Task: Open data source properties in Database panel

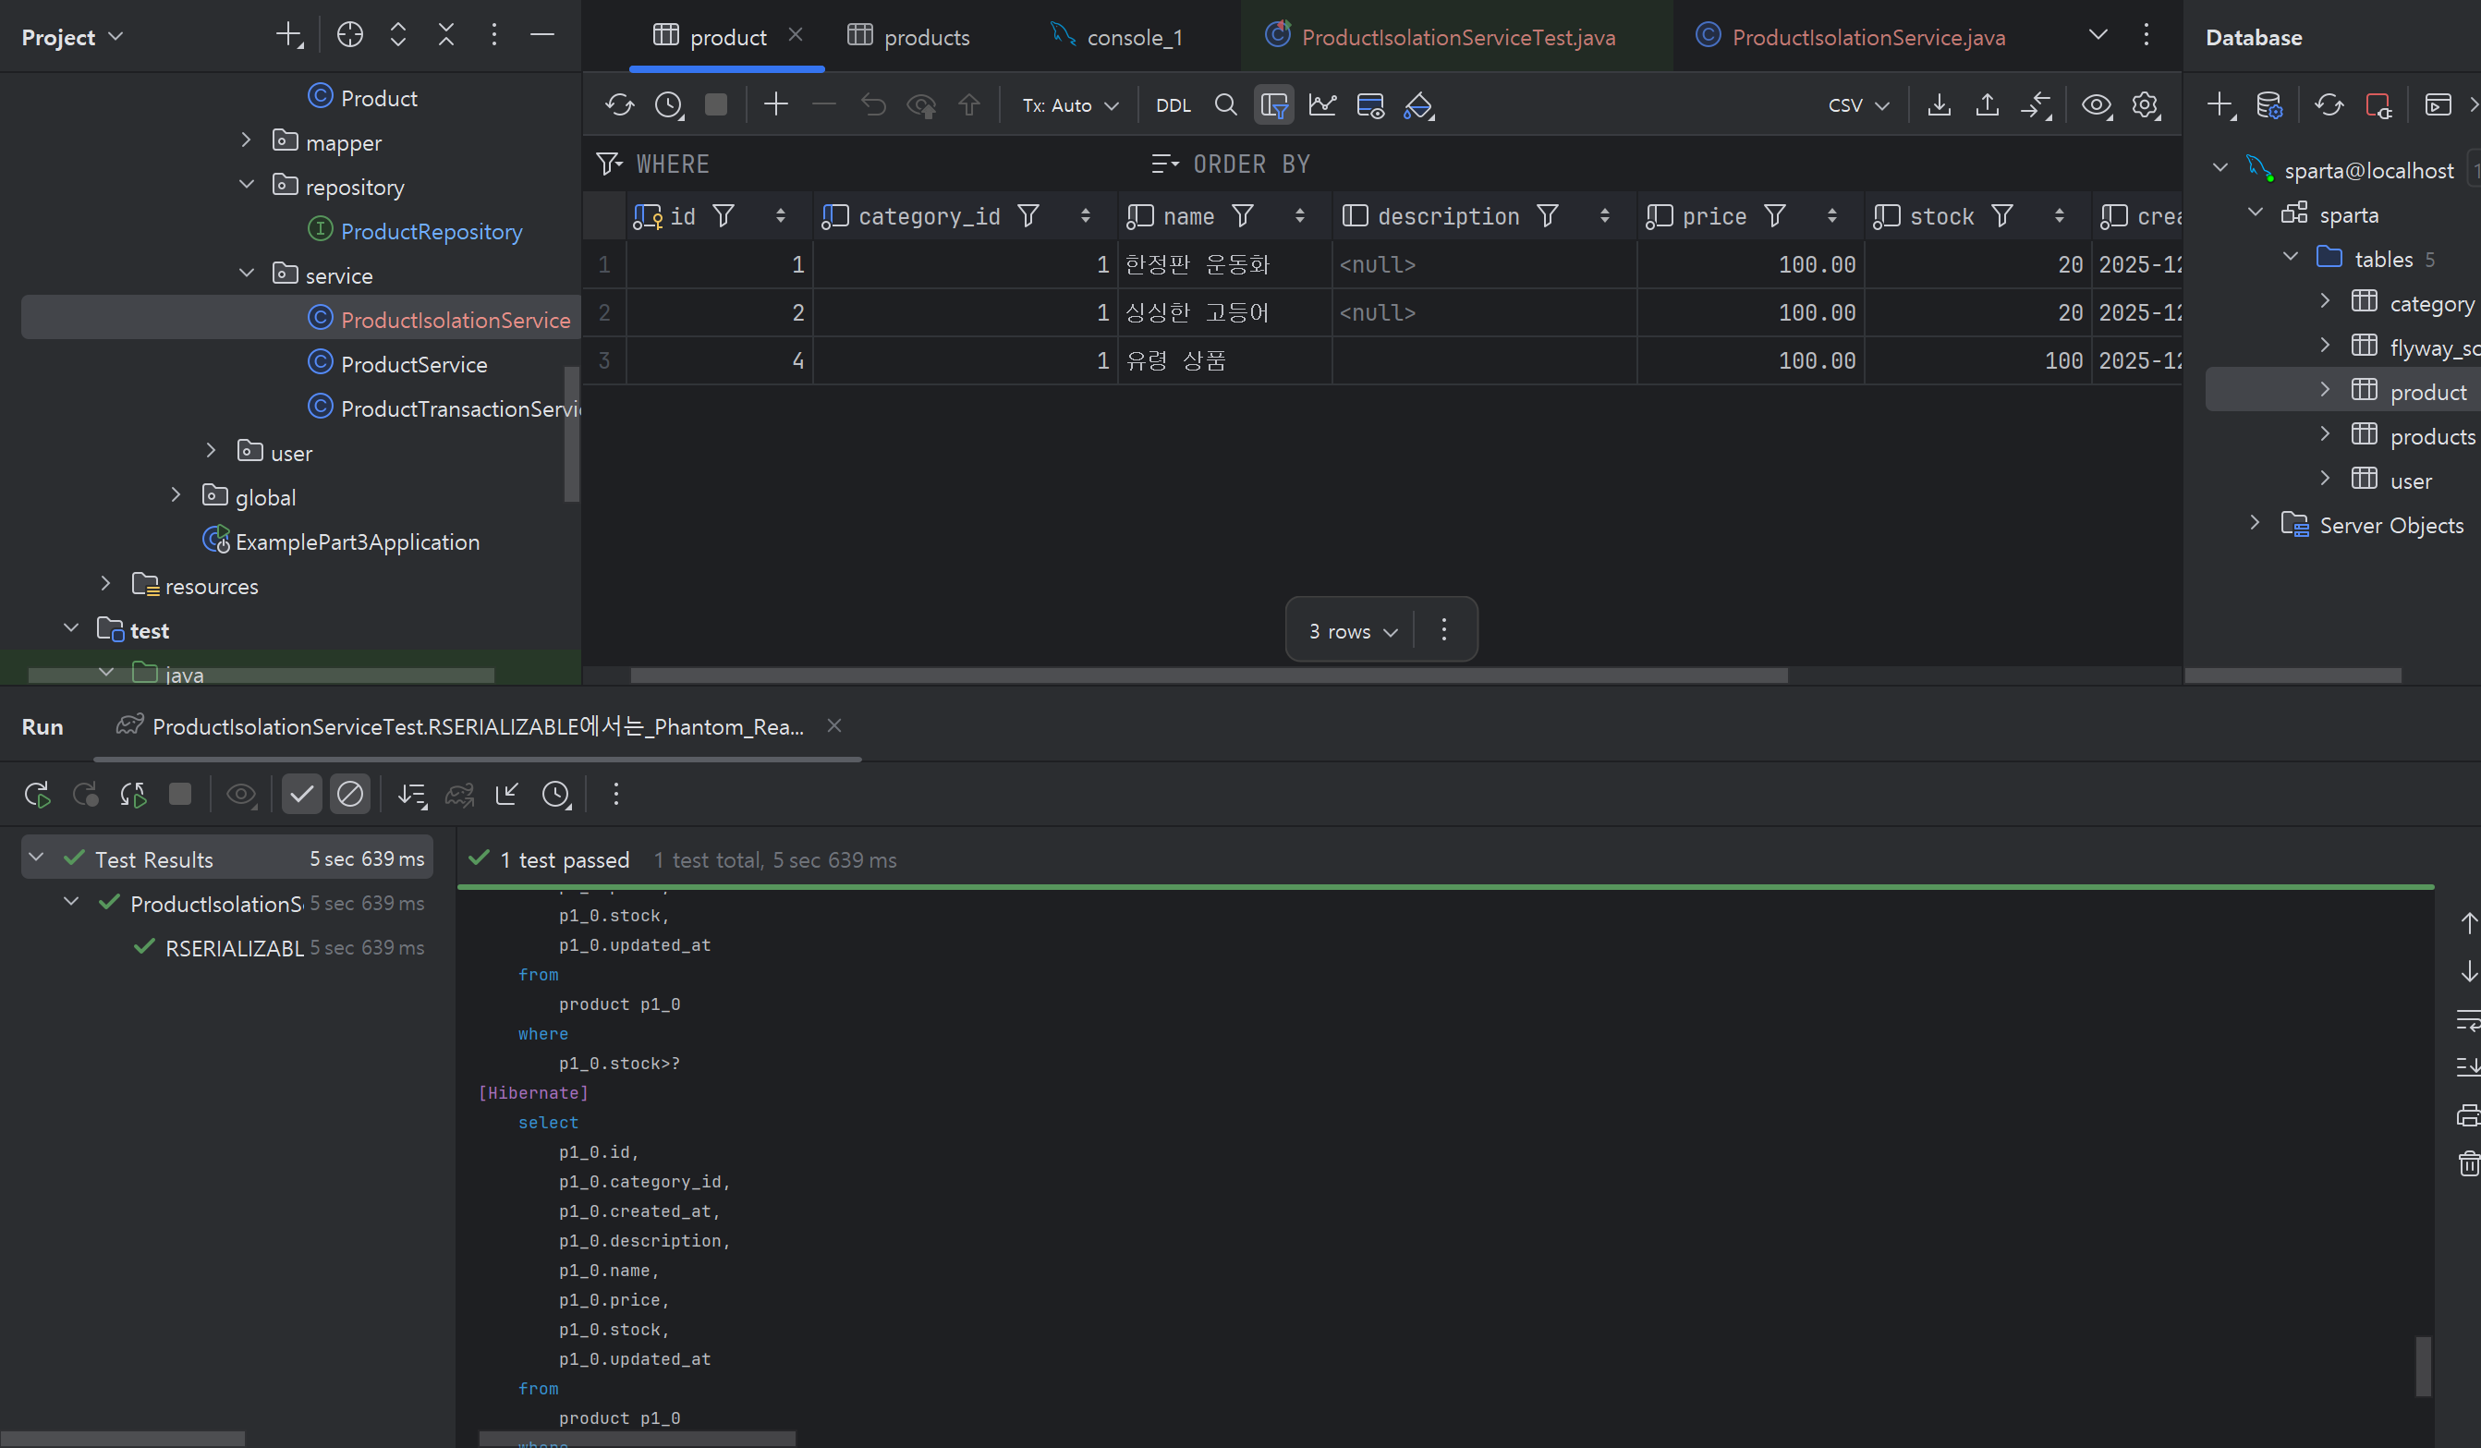Action: click(x=2269, y=104)
